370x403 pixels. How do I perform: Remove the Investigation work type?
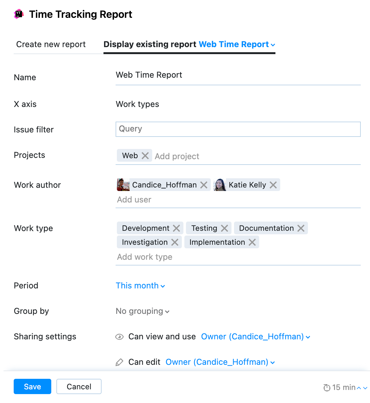174,242
